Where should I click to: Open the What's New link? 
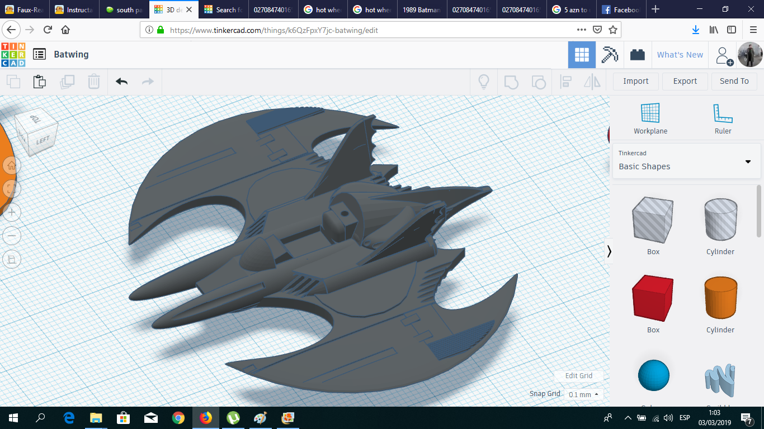680,55
